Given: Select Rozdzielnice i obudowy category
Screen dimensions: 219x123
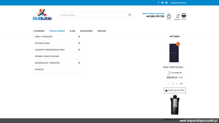Looking at the screenshot, I should (x=47, y=63).
